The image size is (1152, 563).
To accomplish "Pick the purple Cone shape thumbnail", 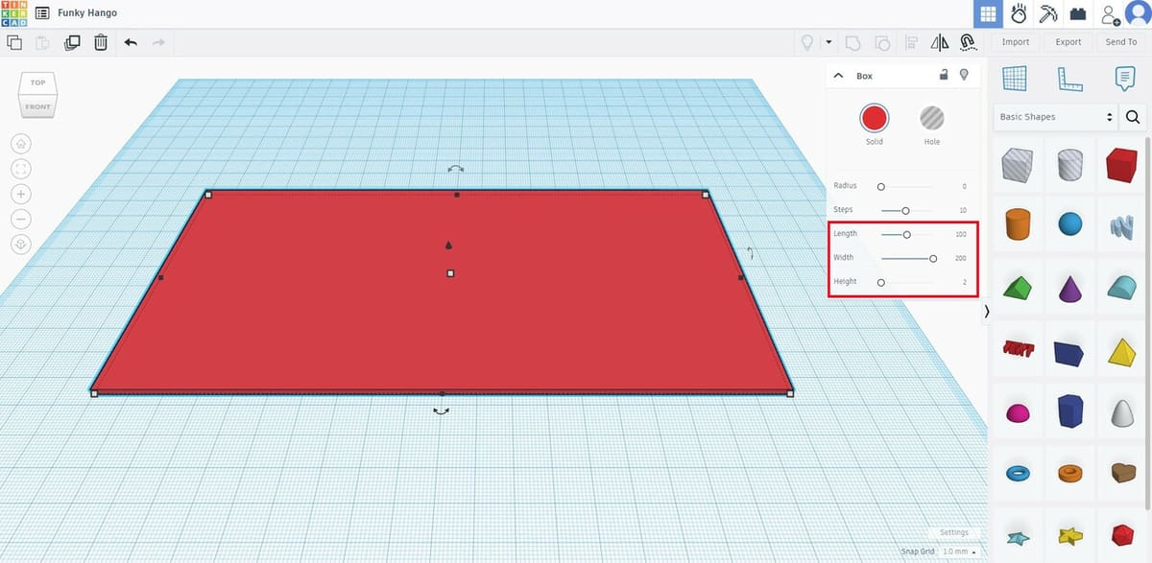I will [x=1069, y=288].
